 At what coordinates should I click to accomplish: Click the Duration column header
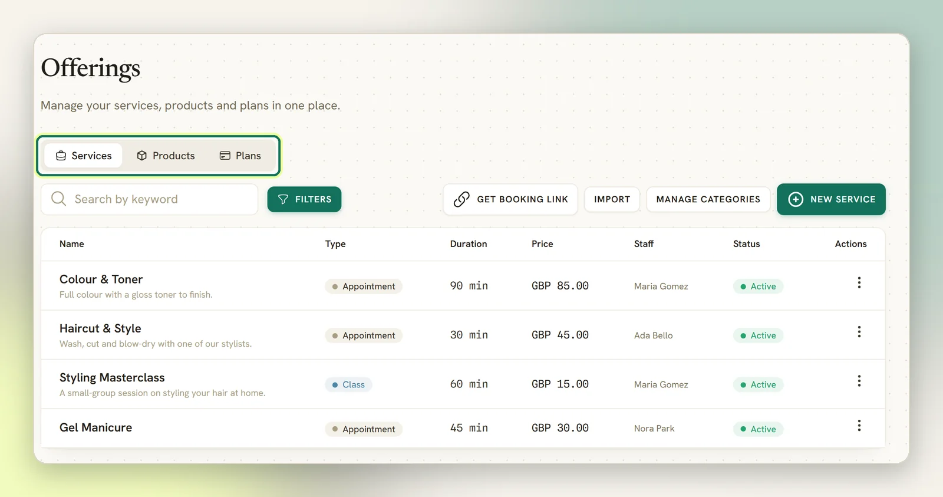pos(469,244)
